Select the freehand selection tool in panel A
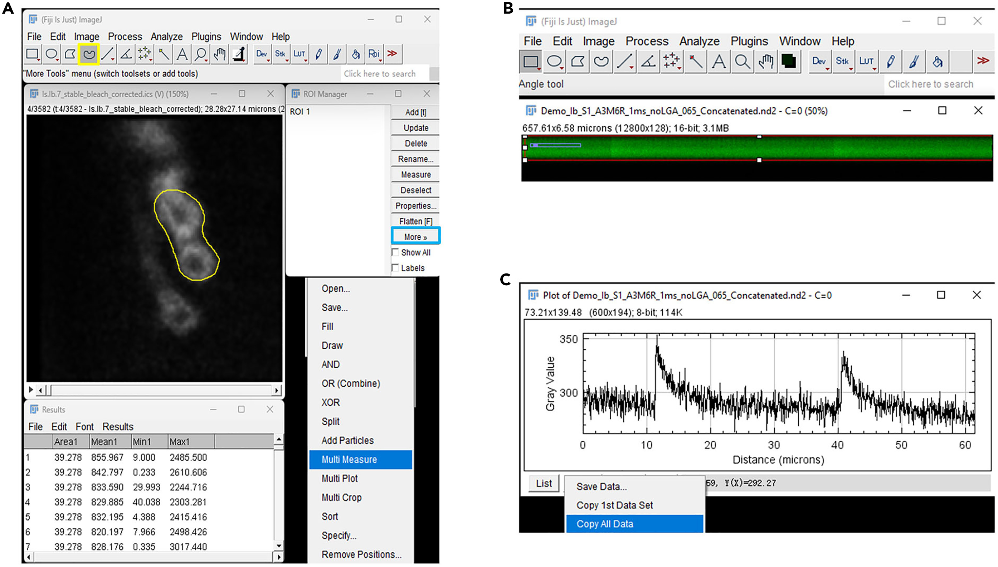 pyautogui.click(x=89, y=54)
